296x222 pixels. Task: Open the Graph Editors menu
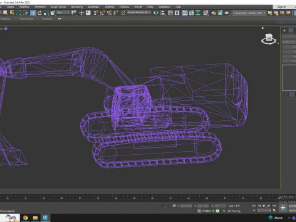[x=59, y=7]
